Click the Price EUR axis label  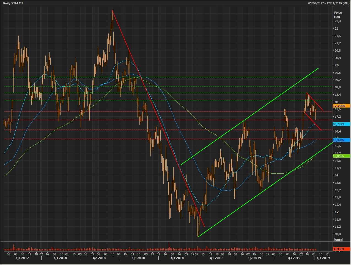click(338, 15)
